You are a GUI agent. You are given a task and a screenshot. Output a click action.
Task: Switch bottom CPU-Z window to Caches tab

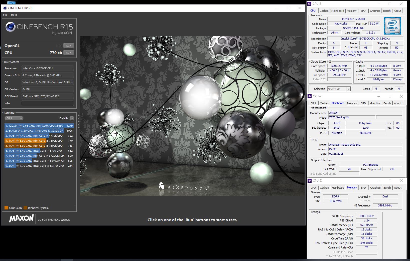click(x=324, y=188)
